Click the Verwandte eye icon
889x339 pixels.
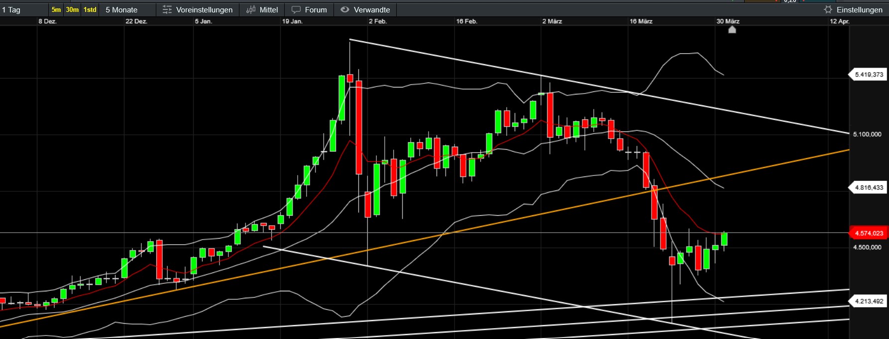click(x=344, y=9)
